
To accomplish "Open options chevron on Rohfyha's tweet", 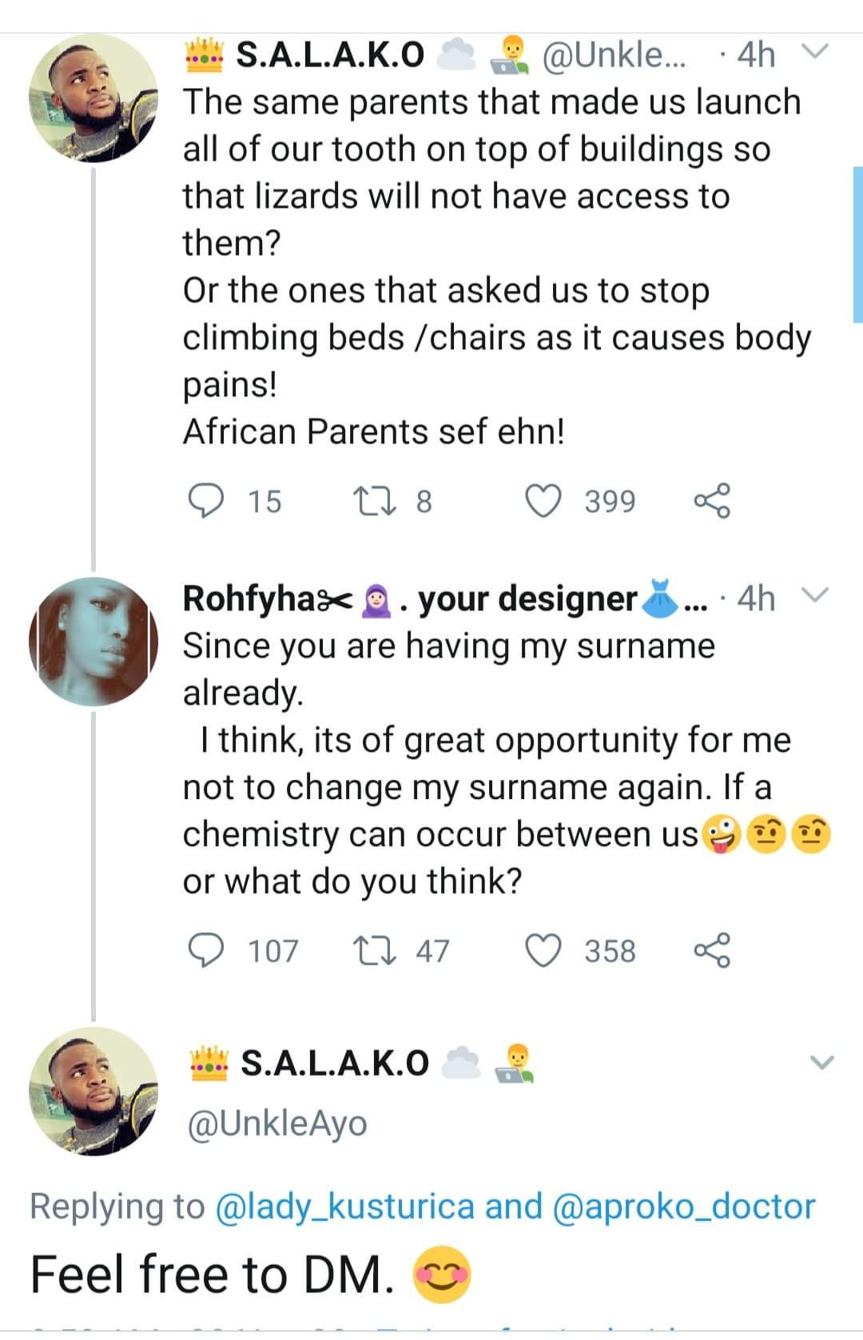I will point(815,596).
